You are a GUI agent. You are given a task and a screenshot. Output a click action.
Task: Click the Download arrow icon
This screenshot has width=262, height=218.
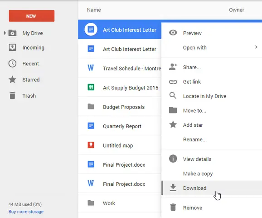(173, 188)
